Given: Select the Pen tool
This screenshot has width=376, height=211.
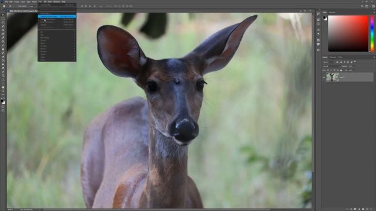Looking at the screenshot, I should pyautogui.click(x=3, y=72).
